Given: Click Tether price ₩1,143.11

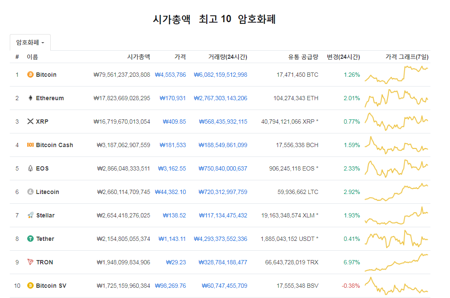Looking at the screenshot, I should 172,238.
